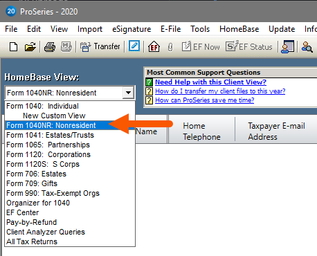Click the Save disk icon
The width and height of the screenshot is (317, 256).
coord(66,47)
